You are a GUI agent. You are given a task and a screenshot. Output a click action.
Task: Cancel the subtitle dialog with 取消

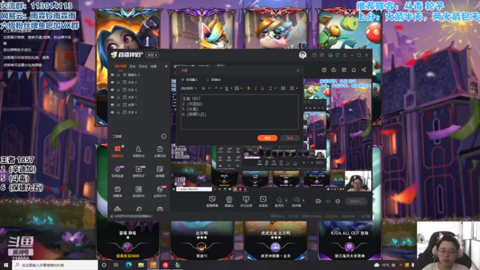click(290, 138)
